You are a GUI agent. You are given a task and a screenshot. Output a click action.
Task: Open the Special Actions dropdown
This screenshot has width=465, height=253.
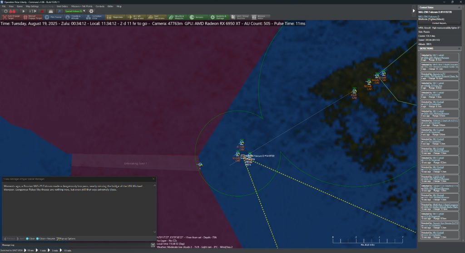pos(74,11)
